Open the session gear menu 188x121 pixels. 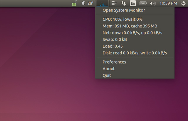(183, 4)
